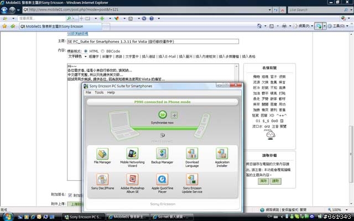Expand the Live Search options dropdown
The width and height of the screenshot is (354, 221).
351,10
